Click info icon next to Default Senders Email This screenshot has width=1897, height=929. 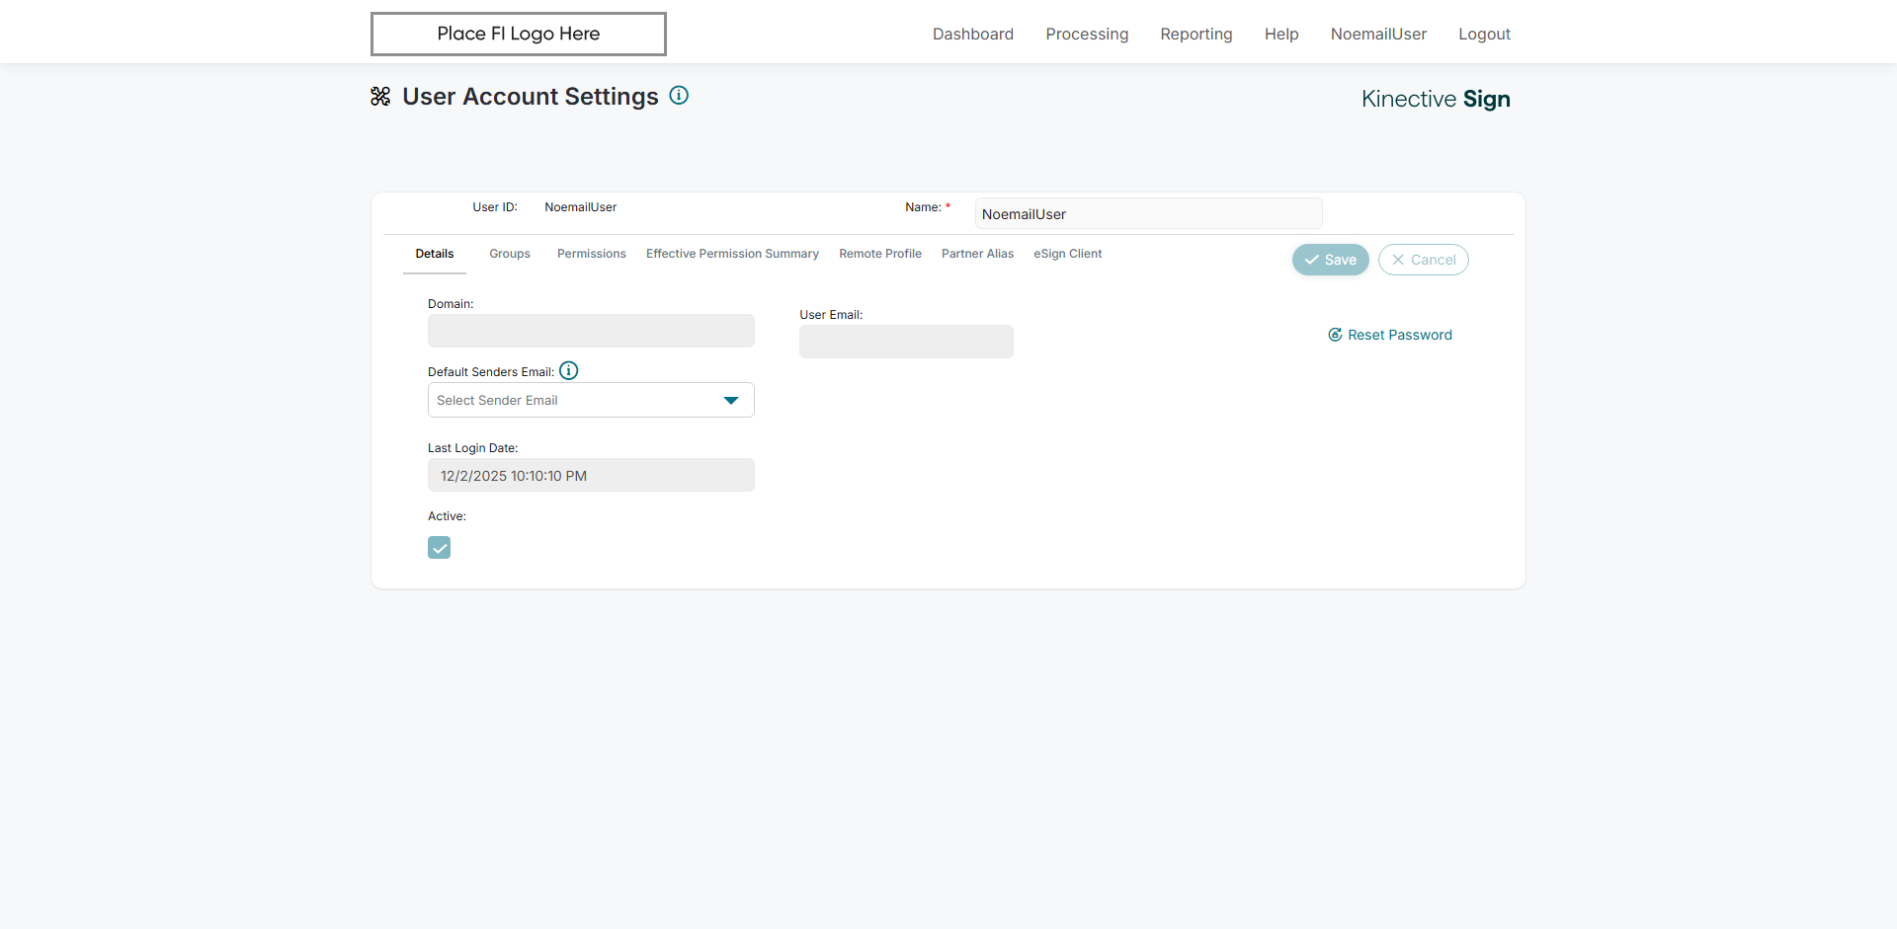569,371
